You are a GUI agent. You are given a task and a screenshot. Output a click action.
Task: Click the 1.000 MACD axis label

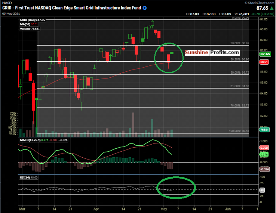pyautogui.click(x=264, y=141)
